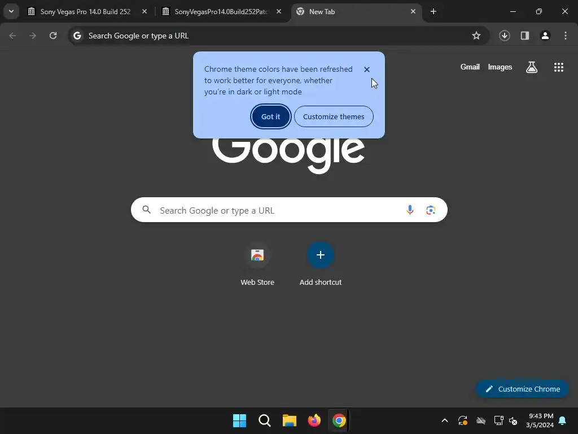Click the browser forward arrow

pos(33,36)
